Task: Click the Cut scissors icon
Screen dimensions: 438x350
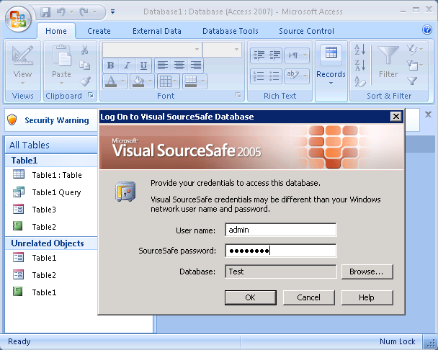Action: point(85,50)
